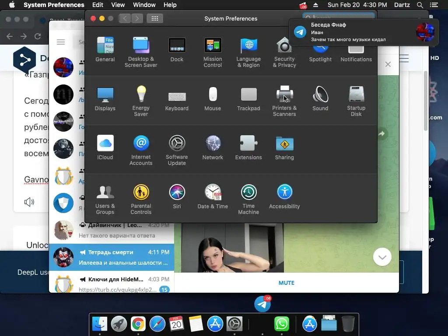Open Siri preferences
The width and height of the screenshot is (448, 336).
(177, 196)
